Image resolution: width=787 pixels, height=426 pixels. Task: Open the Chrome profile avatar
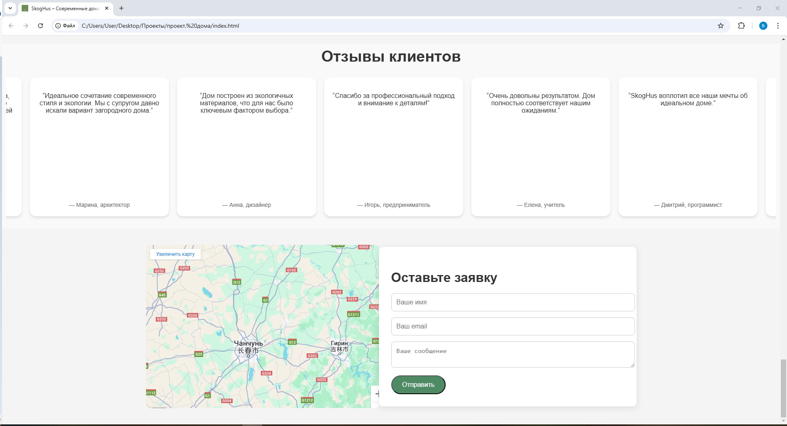point(763,26)
